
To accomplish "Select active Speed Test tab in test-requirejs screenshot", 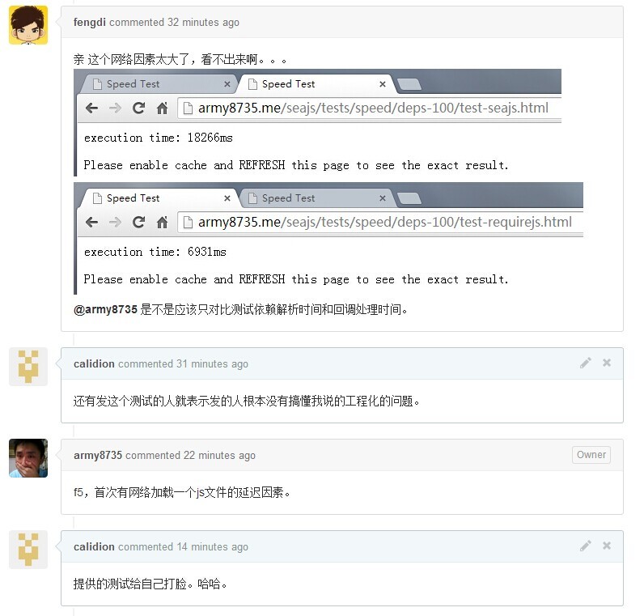I will click(x=158, y=198).
